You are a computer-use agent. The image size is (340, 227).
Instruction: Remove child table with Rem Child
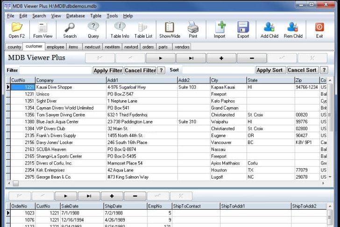pos(293,30)
